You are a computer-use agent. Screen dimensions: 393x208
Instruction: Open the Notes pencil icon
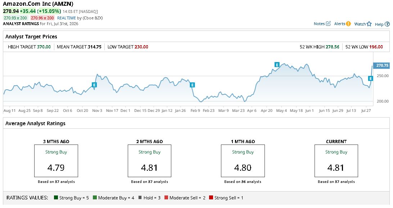point(328,24)
